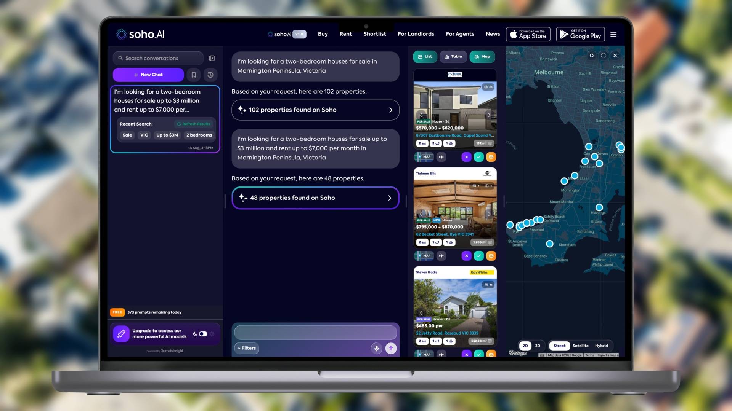Previous photo on Jetty Road listing

click(x=421, y=313)
